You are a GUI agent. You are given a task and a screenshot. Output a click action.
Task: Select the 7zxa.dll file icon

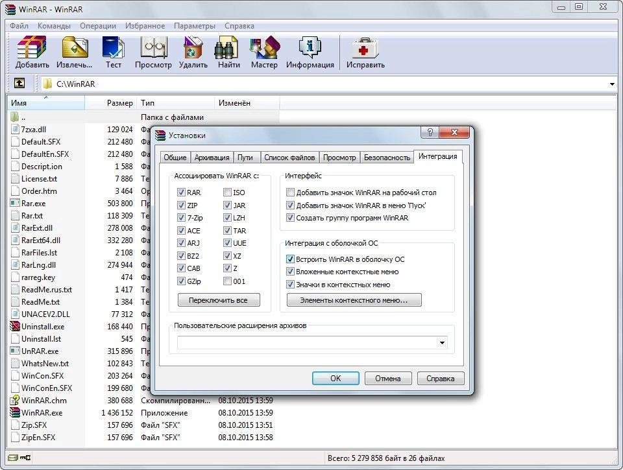(15, 130)
